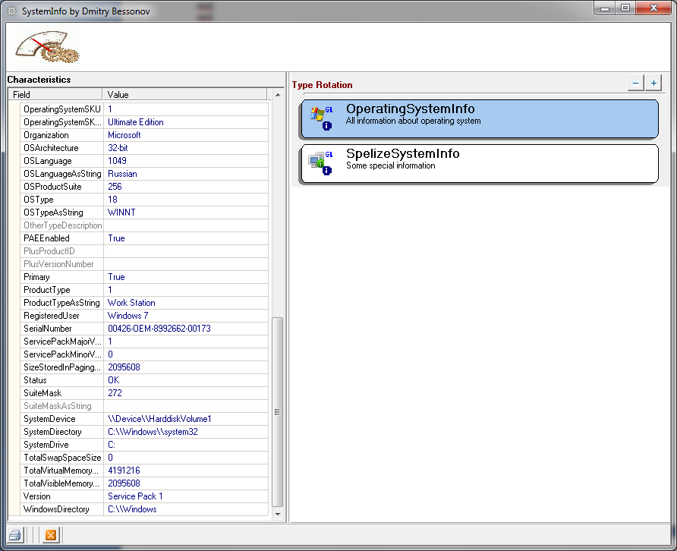Click the Service Pack 1 value
The image size is (677, 551).
tap(135, 496)
